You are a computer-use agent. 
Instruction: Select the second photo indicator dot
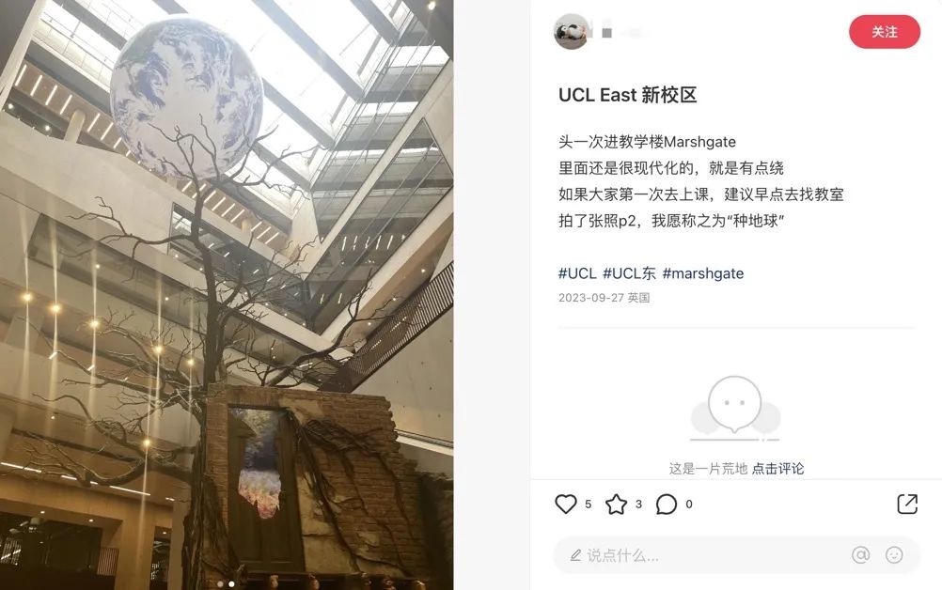[231, 583]
